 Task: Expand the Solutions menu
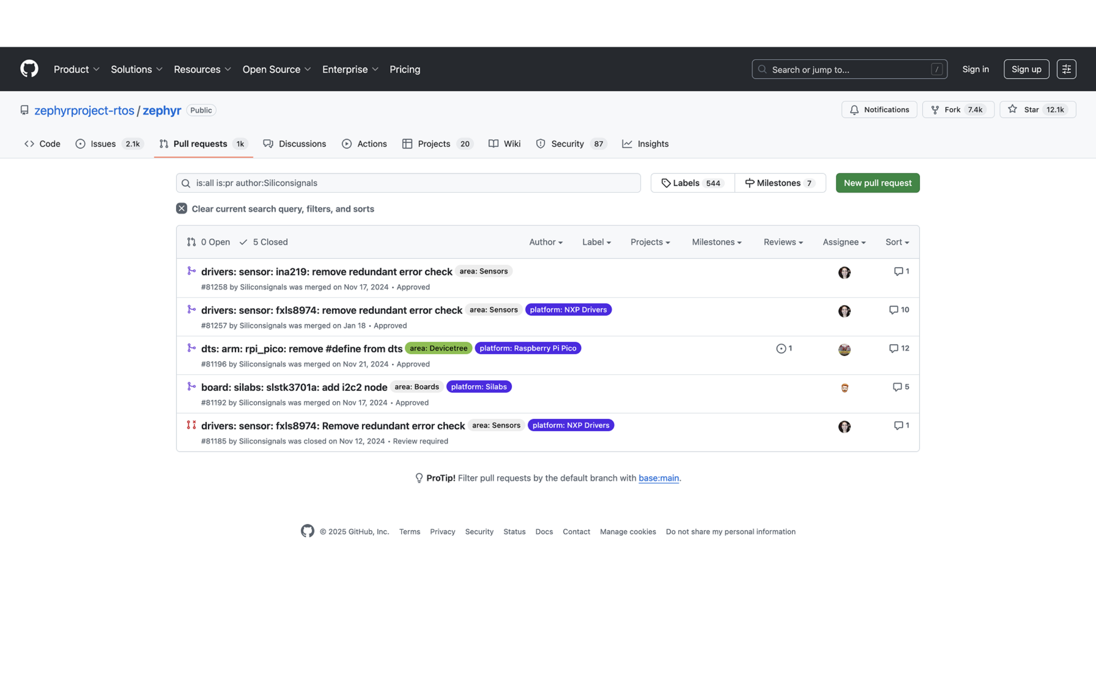pos(136,69)
